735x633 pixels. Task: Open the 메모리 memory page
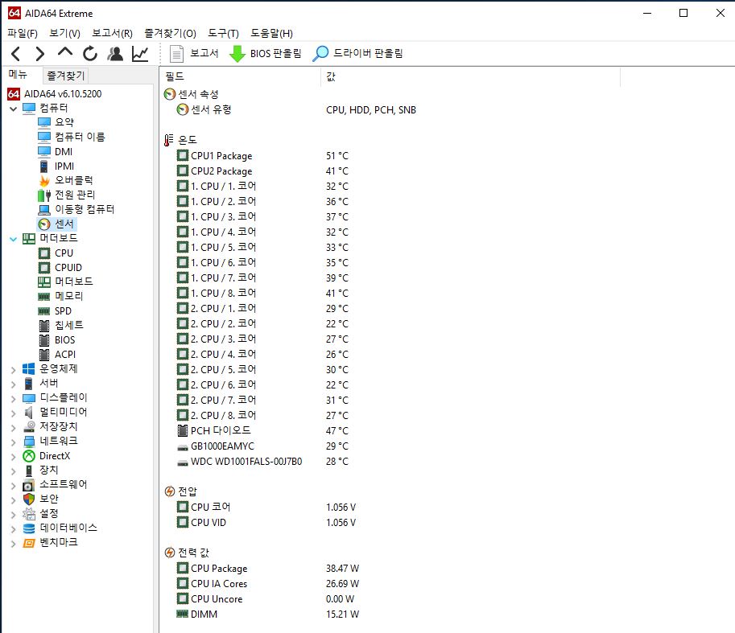pyautogui.click(x=60, y=296)
